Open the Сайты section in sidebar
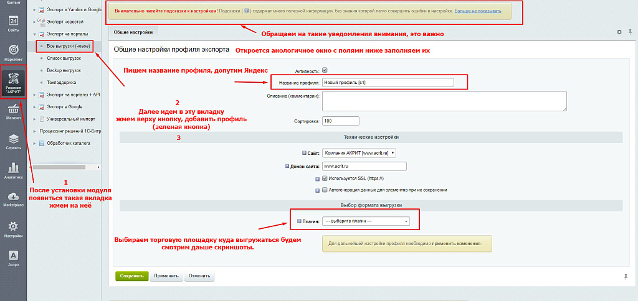Viewport: 638px width, 301px height. click(x=13, y=23)
